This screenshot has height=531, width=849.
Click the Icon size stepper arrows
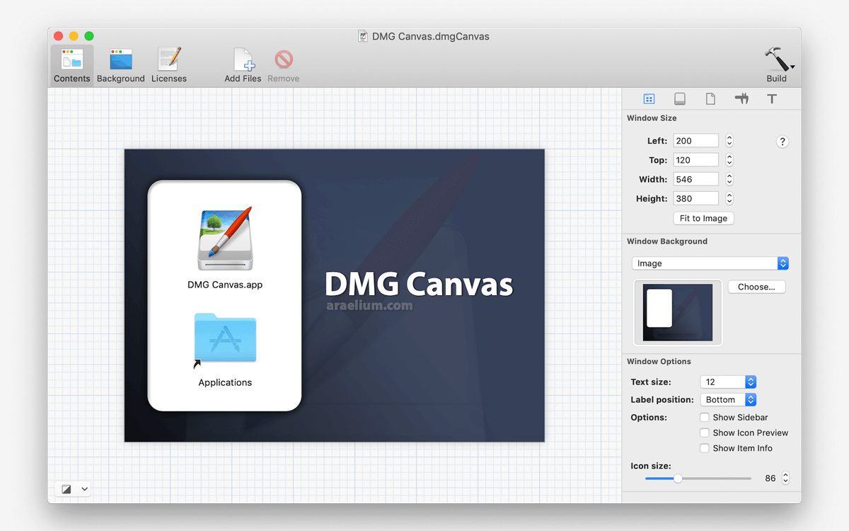coord(785,479)
